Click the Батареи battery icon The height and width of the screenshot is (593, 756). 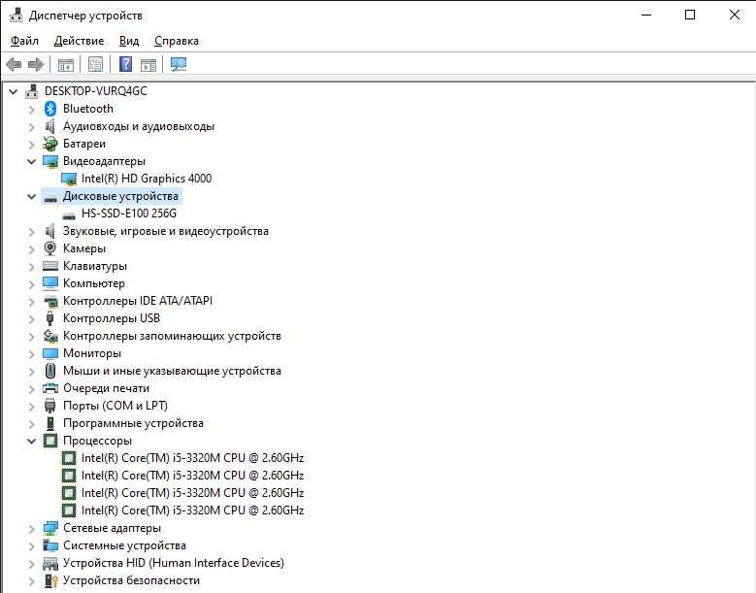coord(50,144)
